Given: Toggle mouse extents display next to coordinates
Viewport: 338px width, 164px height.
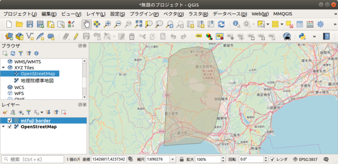Looking at the screenshot, I should click(x=130, y=159).
